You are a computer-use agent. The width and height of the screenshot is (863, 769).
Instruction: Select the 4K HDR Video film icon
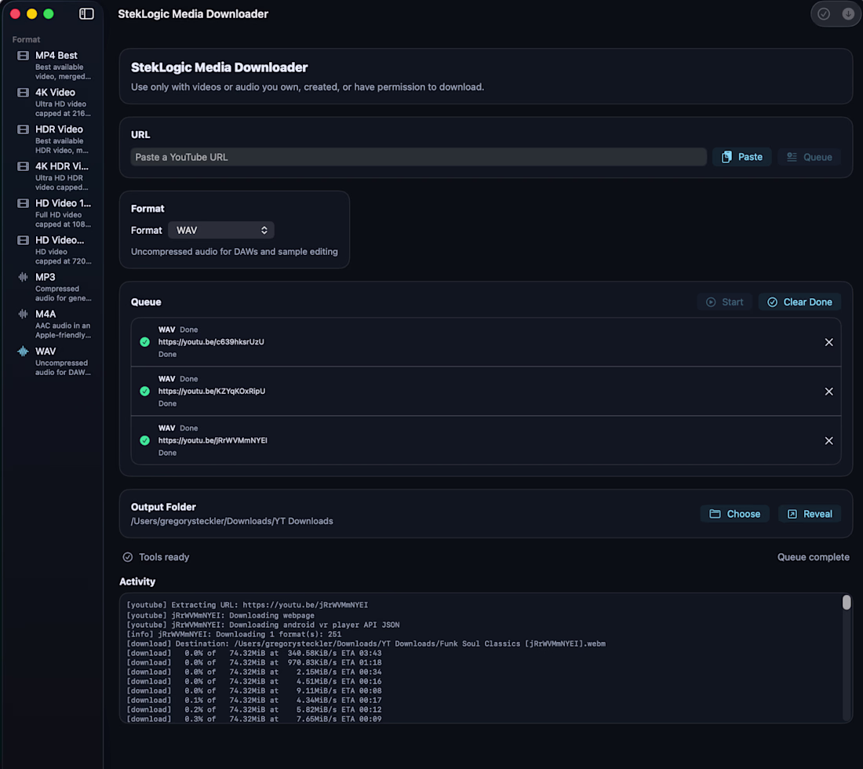tap(23, 166)
